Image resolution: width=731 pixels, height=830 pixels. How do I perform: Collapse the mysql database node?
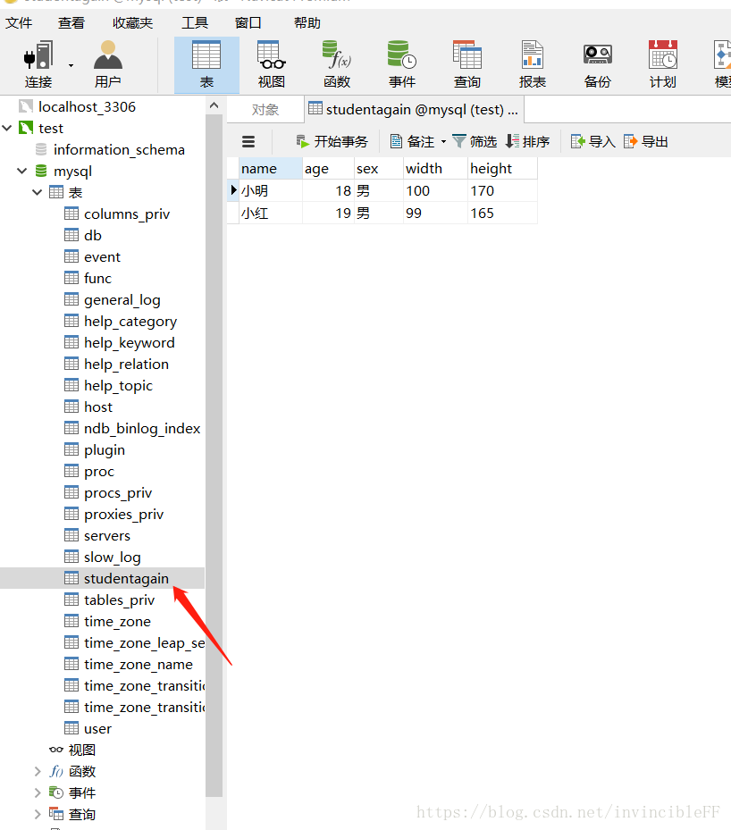[x=22, y=171]
